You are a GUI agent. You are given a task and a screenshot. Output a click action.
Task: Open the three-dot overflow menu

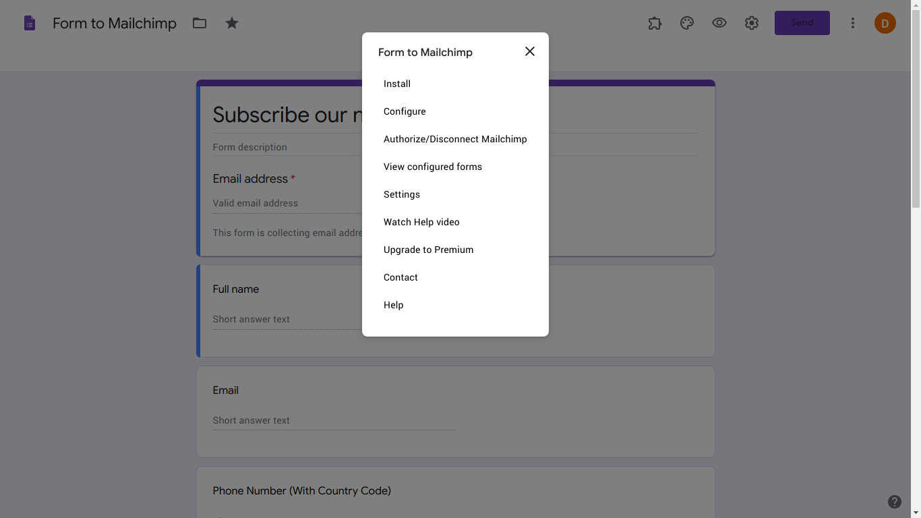tap(853, 22)
